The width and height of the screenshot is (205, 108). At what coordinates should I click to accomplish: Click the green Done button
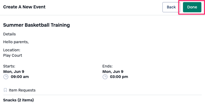coord(192,7)
